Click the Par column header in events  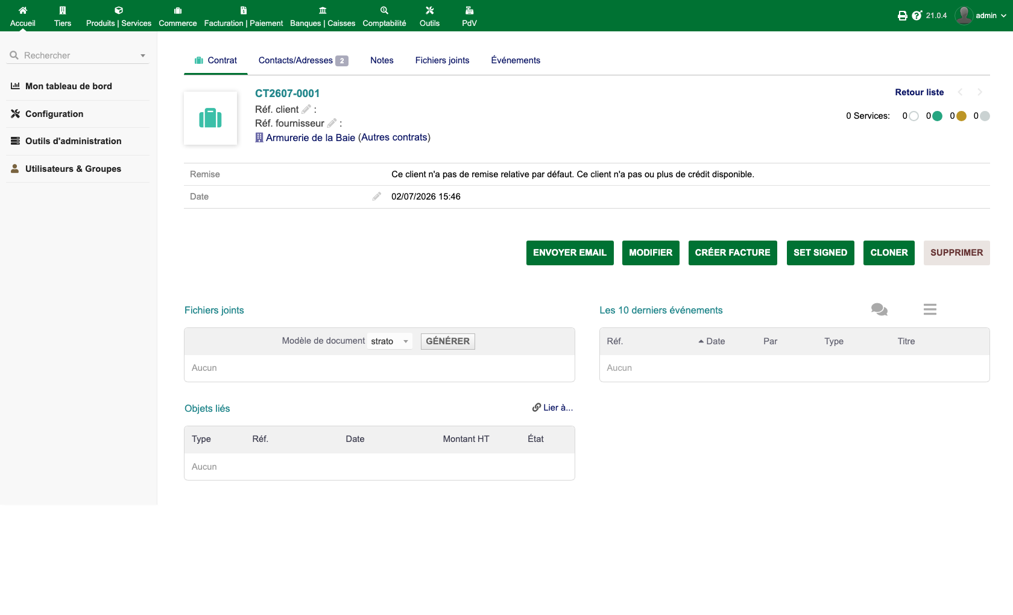[770, 341]
